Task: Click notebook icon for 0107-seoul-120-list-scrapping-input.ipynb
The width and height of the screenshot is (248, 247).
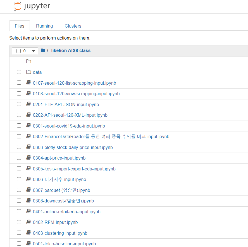Action: tap(28, 82)
